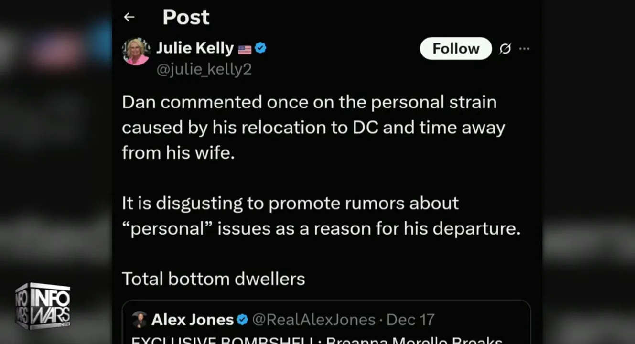Screen dimensions: 635x344
Task: Click the "Total bottom dwellers" line
Action: (213, 279)
